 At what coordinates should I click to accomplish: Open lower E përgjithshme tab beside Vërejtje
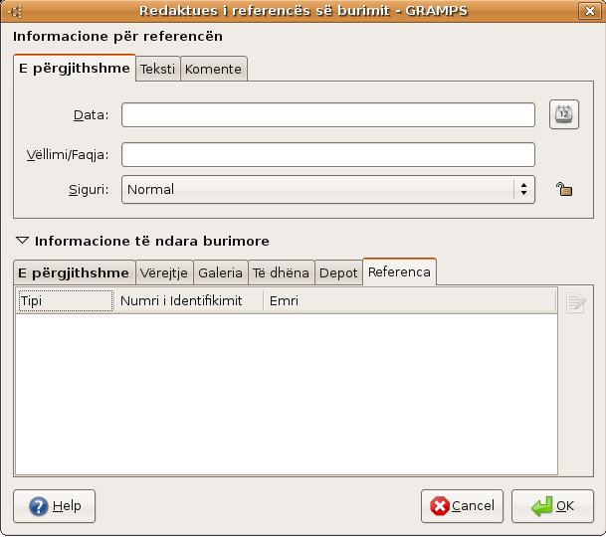coord(74,272)
